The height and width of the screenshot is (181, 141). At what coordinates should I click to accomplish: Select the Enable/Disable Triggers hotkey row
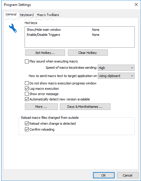coord(80,35)
